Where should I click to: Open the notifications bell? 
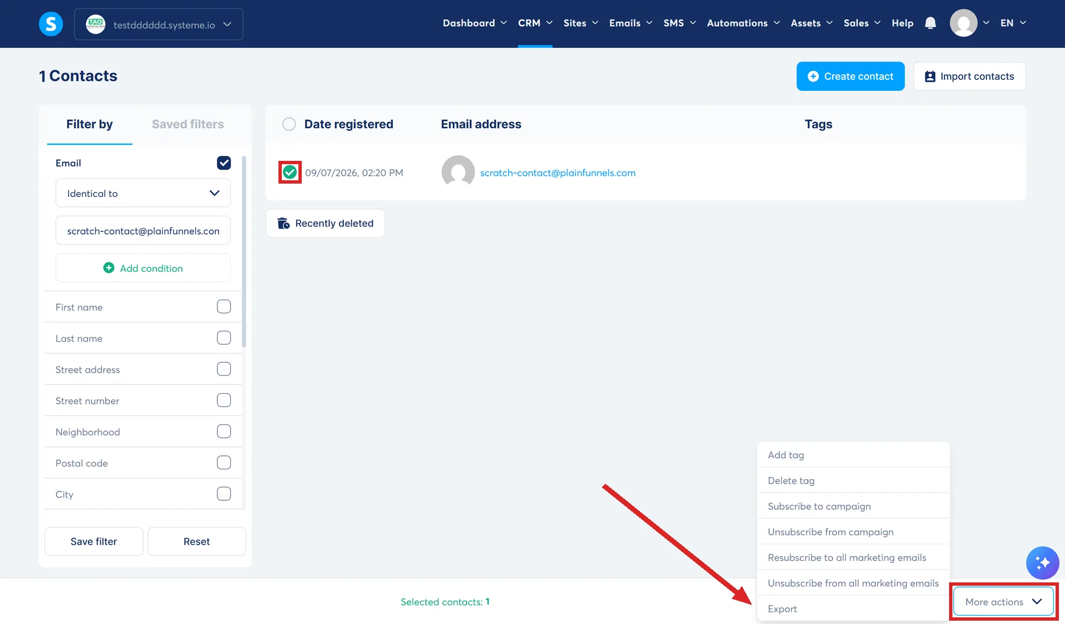click(x=930, y=23)
